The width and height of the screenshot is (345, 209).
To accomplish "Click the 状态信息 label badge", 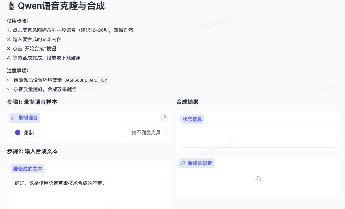I will (x=192, y=119).
